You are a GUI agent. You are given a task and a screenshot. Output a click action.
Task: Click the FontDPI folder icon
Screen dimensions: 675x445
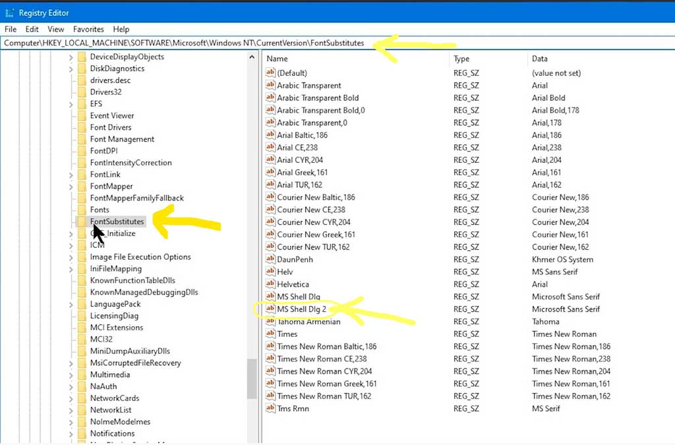(x=82, y=151)
